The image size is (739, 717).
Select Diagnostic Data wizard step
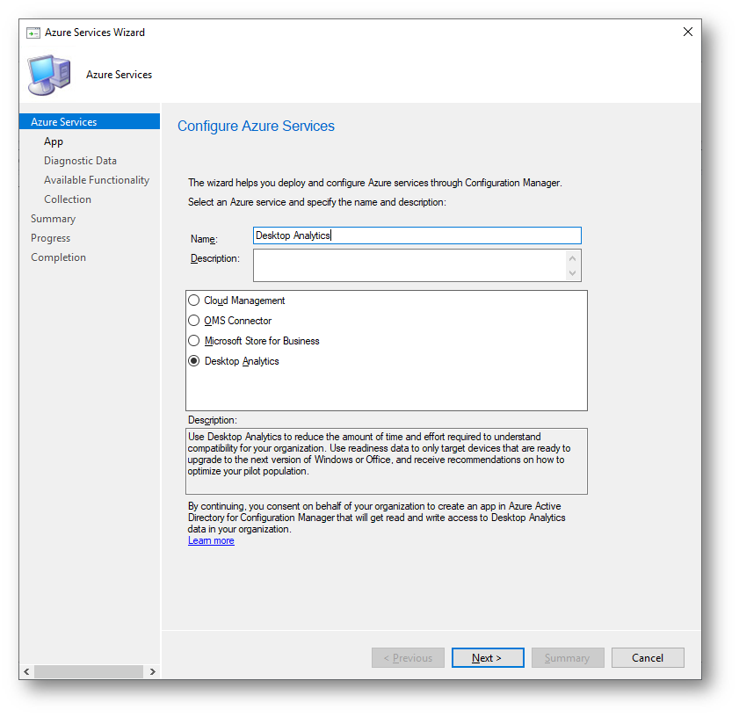click(x=80, y=161)
